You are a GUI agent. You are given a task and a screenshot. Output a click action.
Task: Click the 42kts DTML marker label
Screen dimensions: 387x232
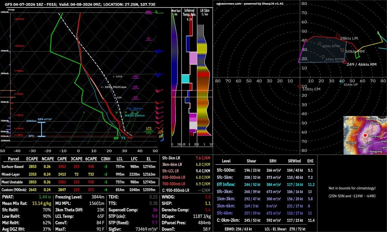click(331, 46)
